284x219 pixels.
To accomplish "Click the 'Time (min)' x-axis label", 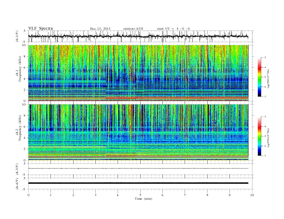I will coord(143,199).
